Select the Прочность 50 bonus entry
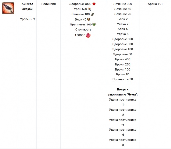 click(123, 79)
